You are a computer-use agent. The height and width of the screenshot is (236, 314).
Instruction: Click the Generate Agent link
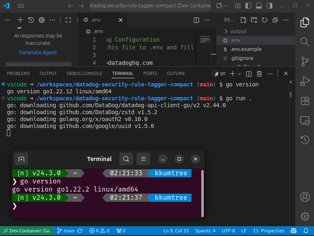[38, 52]
